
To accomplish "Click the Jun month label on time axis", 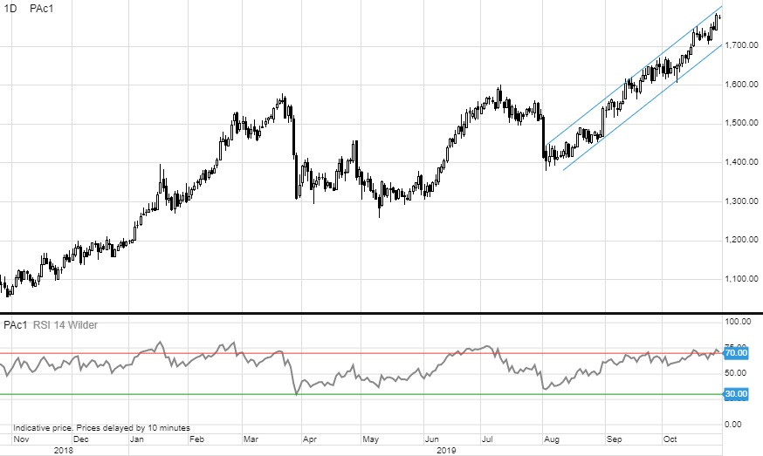I will coord(431,439).
